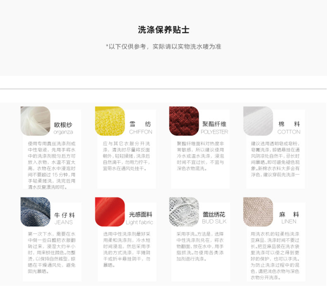Screen dimensions: 327x294
Task: Select the 牛仔料 JEANS heading
Action: 64,219
